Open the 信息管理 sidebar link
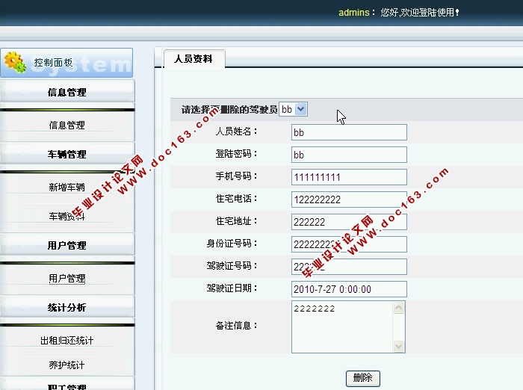The width and height of the screenshot is (523, 390). click(x=67, y=125)
